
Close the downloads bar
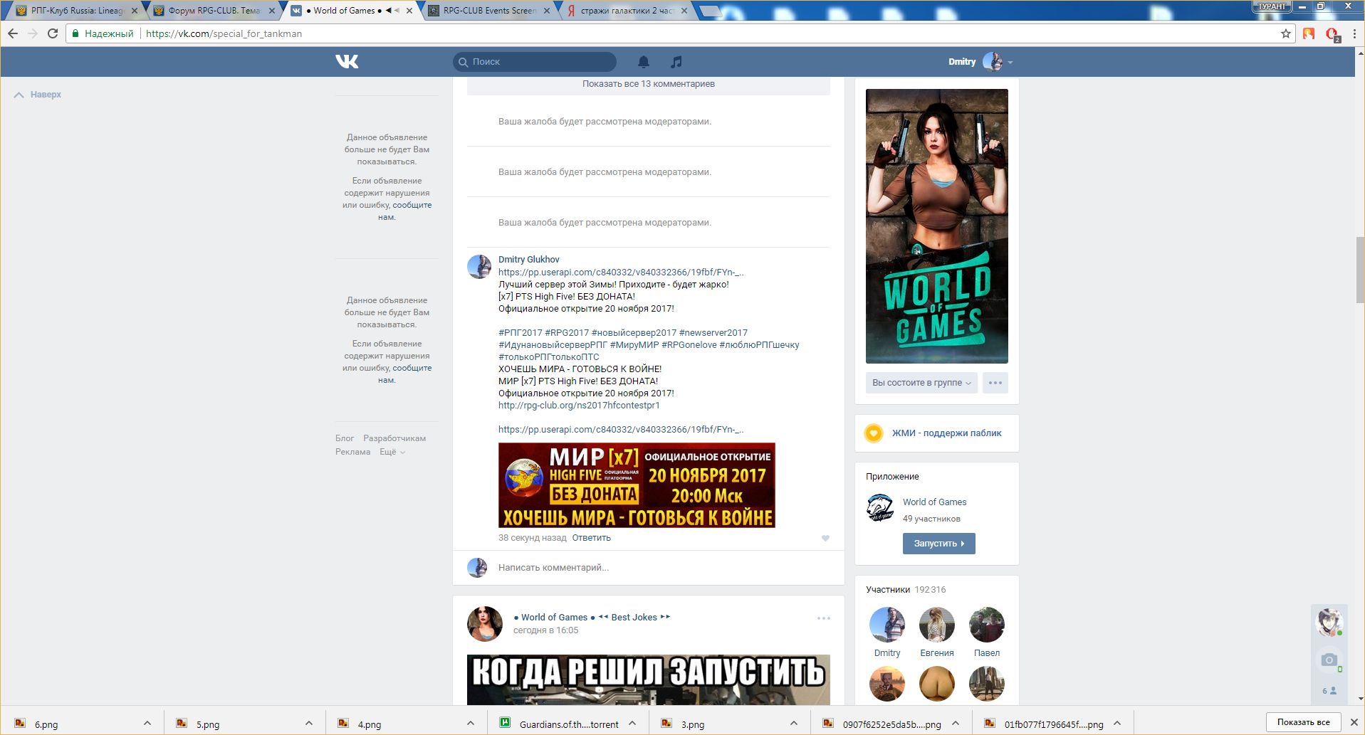[1354, 722]
